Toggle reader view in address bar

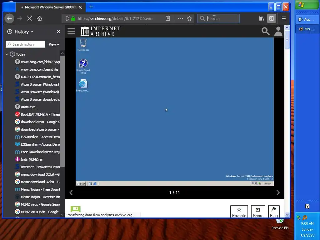[x=168, y=18]
